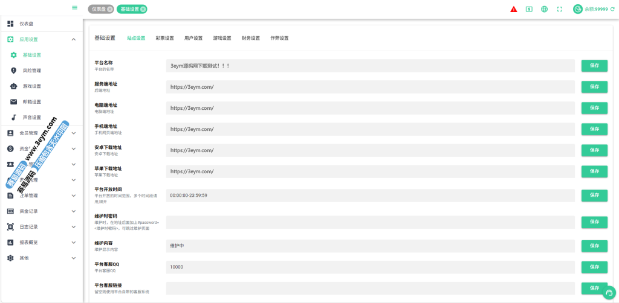Close the 仪表盘 tab
Screen dimensions: 619x303
110,9
